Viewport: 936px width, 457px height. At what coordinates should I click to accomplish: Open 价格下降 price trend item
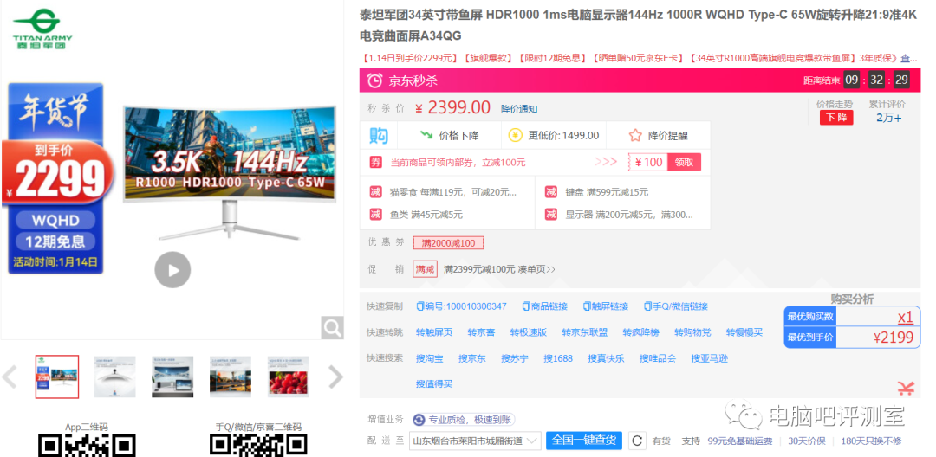point(449,135)
